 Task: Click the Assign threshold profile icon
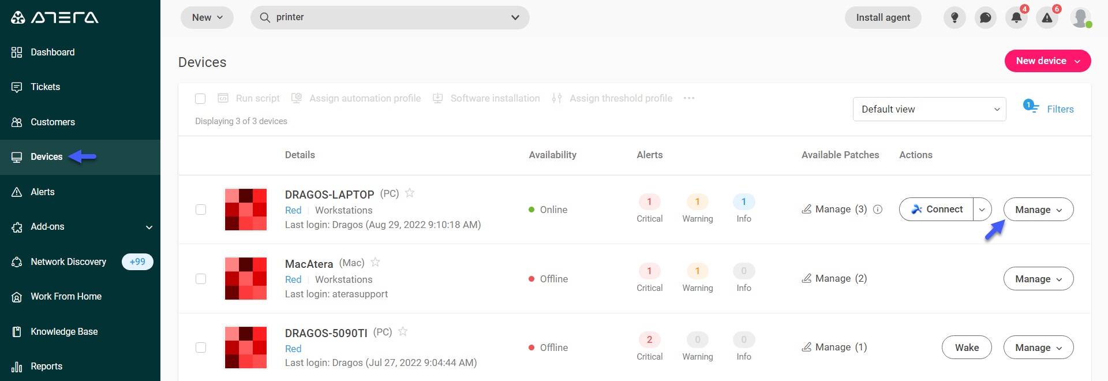click(557, 98)
